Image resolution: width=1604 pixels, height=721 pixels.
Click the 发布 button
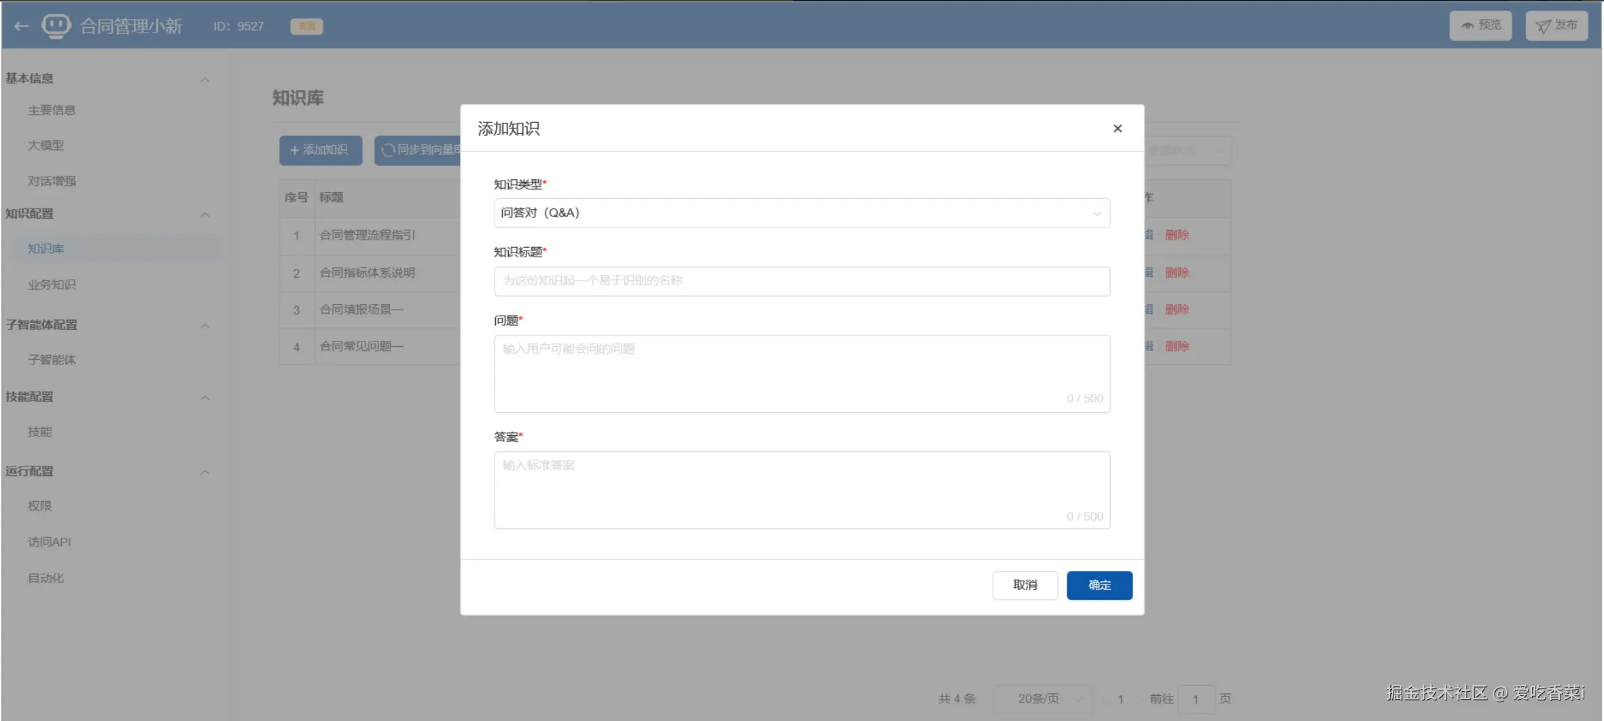(1556, 26)
